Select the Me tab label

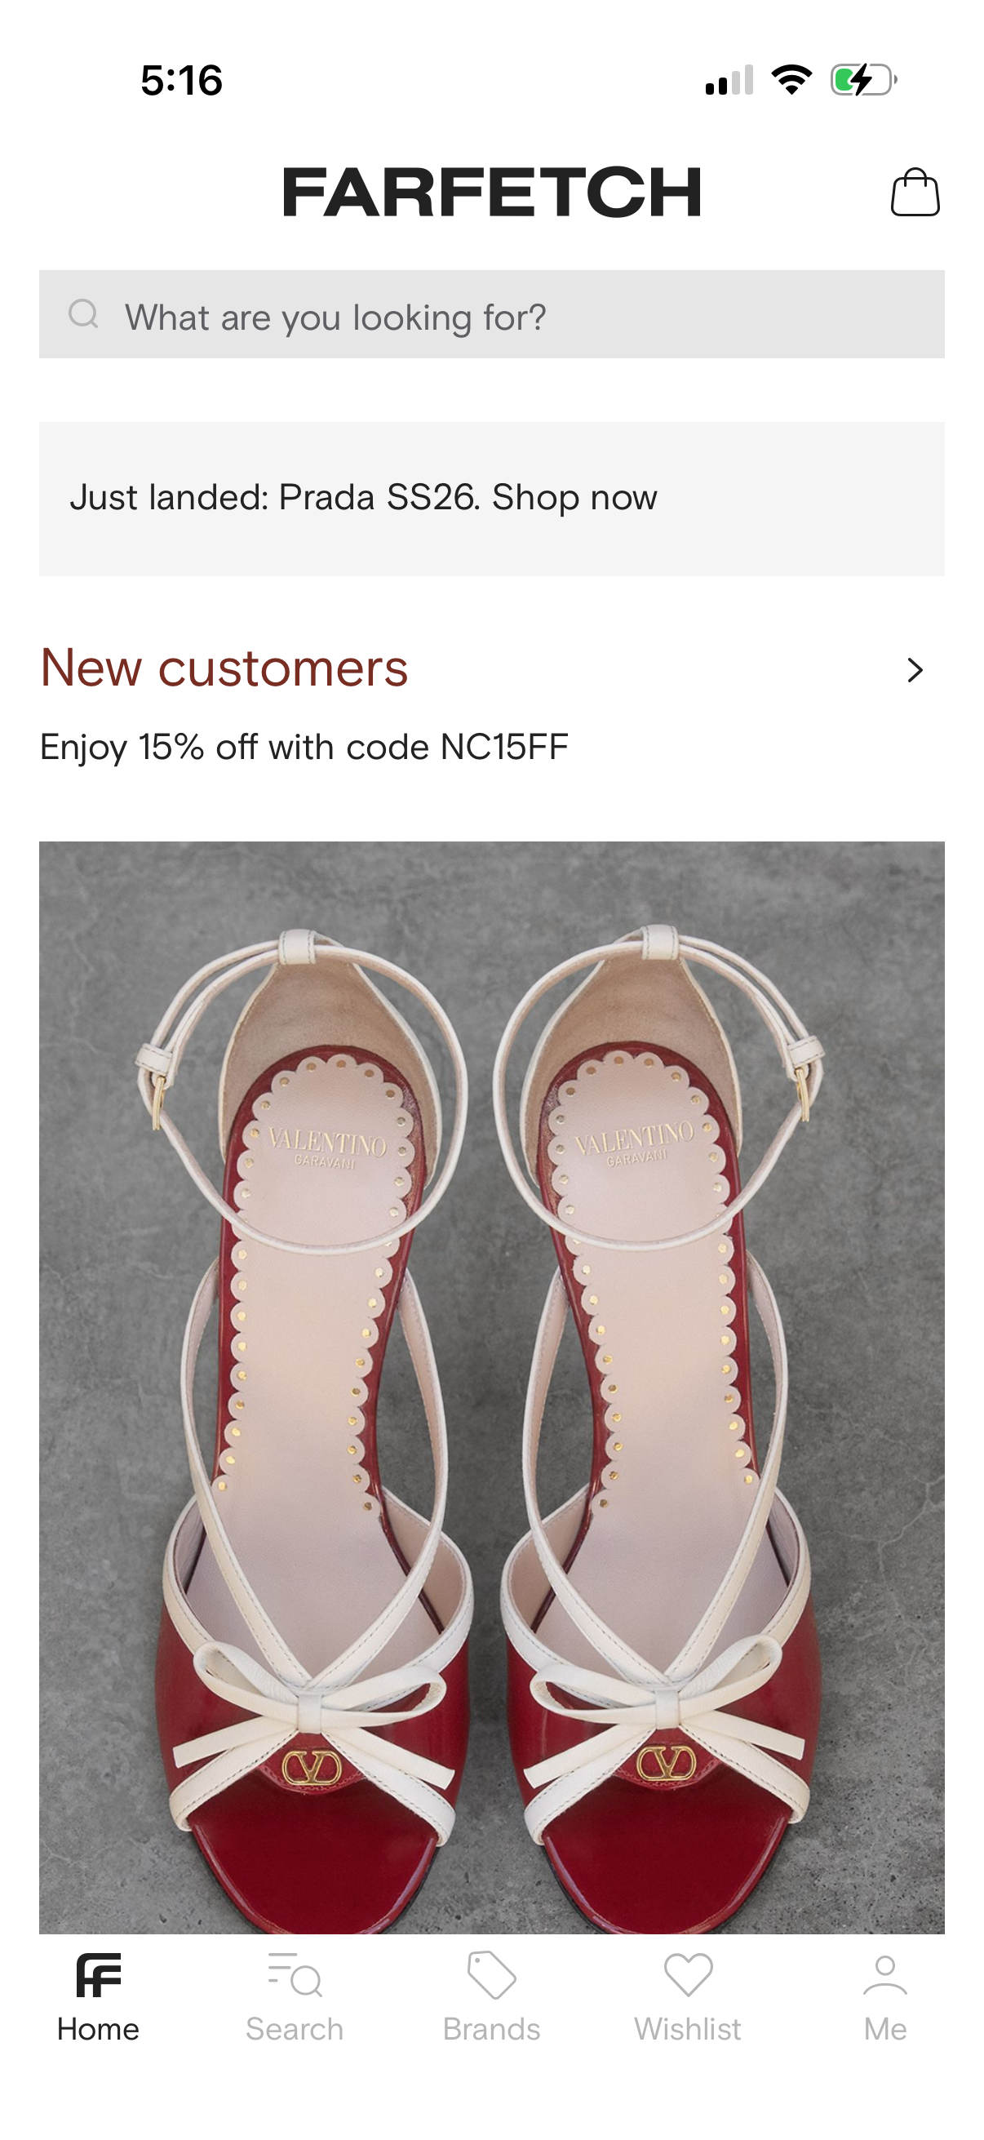(x=885, y=2029)
